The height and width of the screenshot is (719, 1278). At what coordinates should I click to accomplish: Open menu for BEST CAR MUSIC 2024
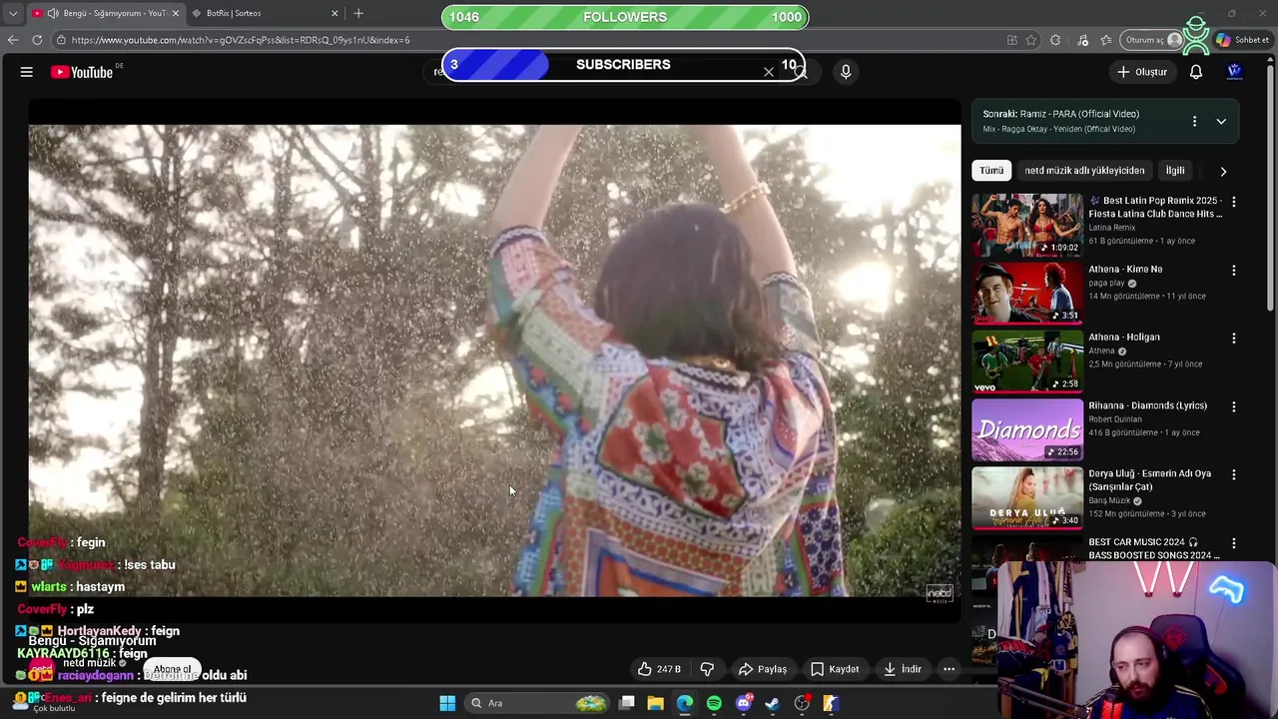click(1234, 543)
